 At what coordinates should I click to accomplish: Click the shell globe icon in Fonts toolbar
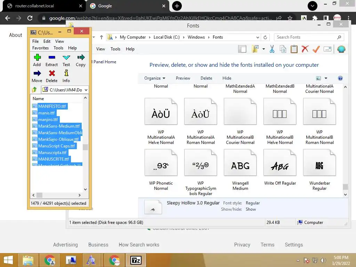click(x=341, y=49)
